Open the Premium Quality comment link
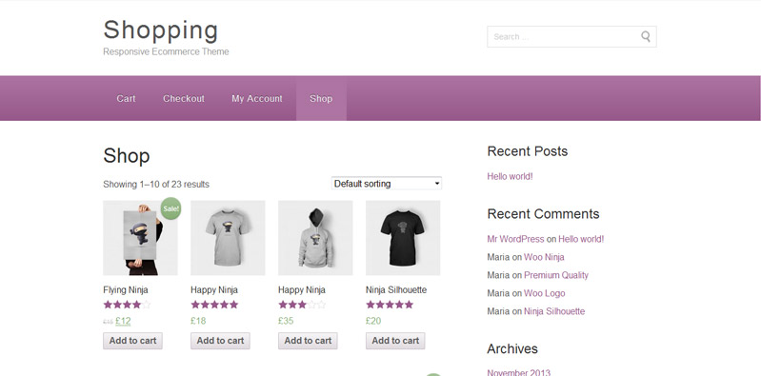The height and width of the screenshot is (376, 761). [556, 275]
